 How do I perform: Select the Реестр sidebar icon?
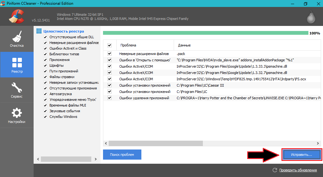[16, 62]
